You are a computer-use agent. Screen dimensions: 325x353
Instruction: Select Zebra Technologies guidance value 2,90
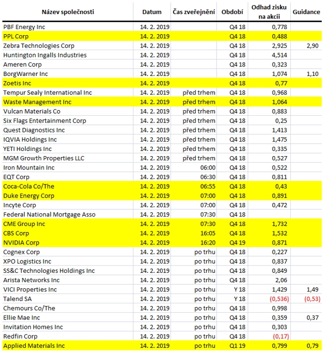tap(313, 46)
